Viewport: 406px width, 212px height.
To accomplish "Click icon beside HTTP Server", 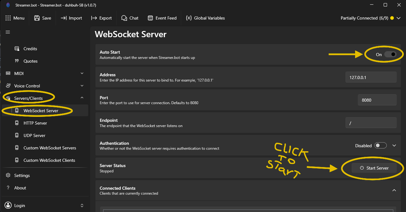I will click(x=17, y=123).
